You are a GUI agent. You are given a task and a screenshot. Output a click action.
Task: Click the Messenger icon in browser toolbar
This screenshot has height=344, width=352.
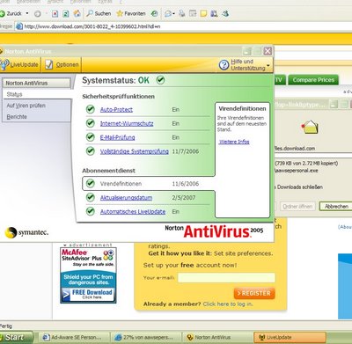click(x=225, y=13)
